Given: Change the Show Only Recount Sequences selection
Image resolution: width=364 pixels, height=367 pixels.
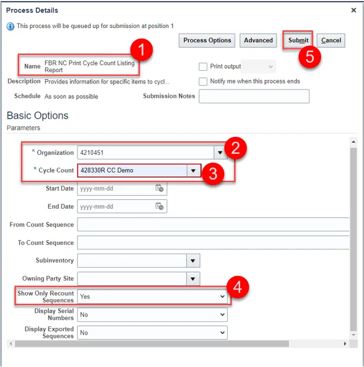Looking at the screenshot, I should click(152, 297).
